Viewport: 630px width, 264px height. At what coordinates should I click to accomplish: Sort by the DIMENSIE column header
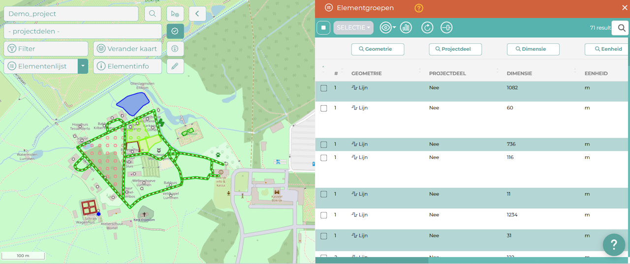click(x=520, y=73)
